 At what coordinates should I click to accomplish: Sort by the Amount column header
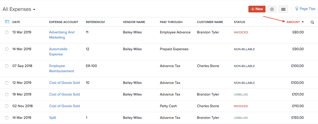coord(293,22)
